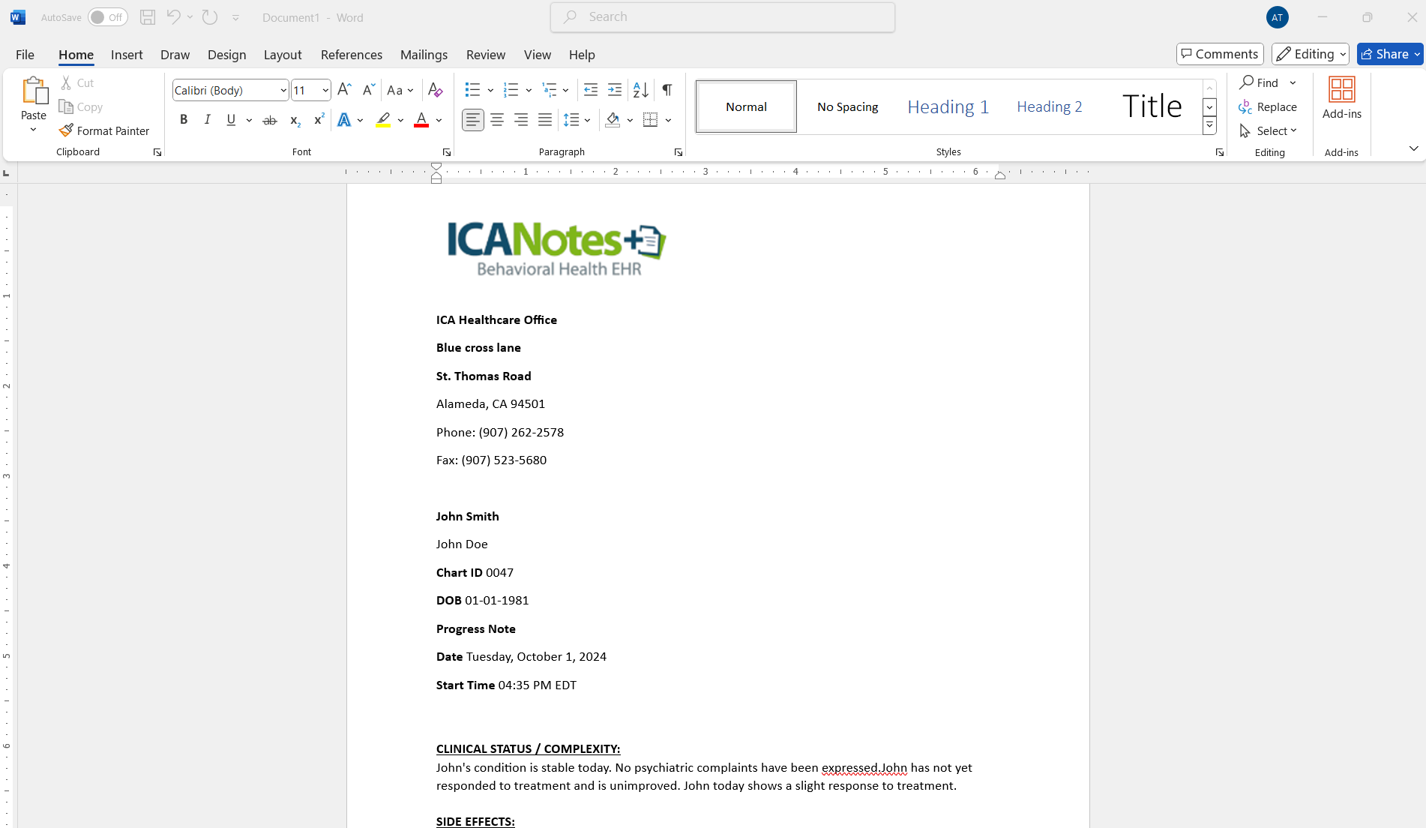This screenshot has height=828, width=1426.
Task: Open the Font dialog launcher
Action: point(447,152)
